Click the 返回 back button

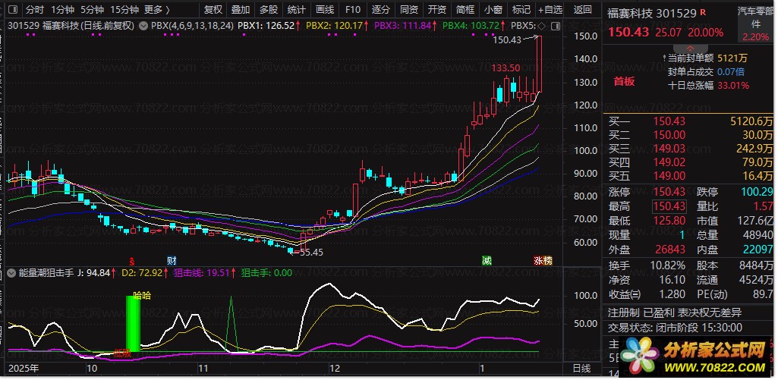(x=583, y=10)
